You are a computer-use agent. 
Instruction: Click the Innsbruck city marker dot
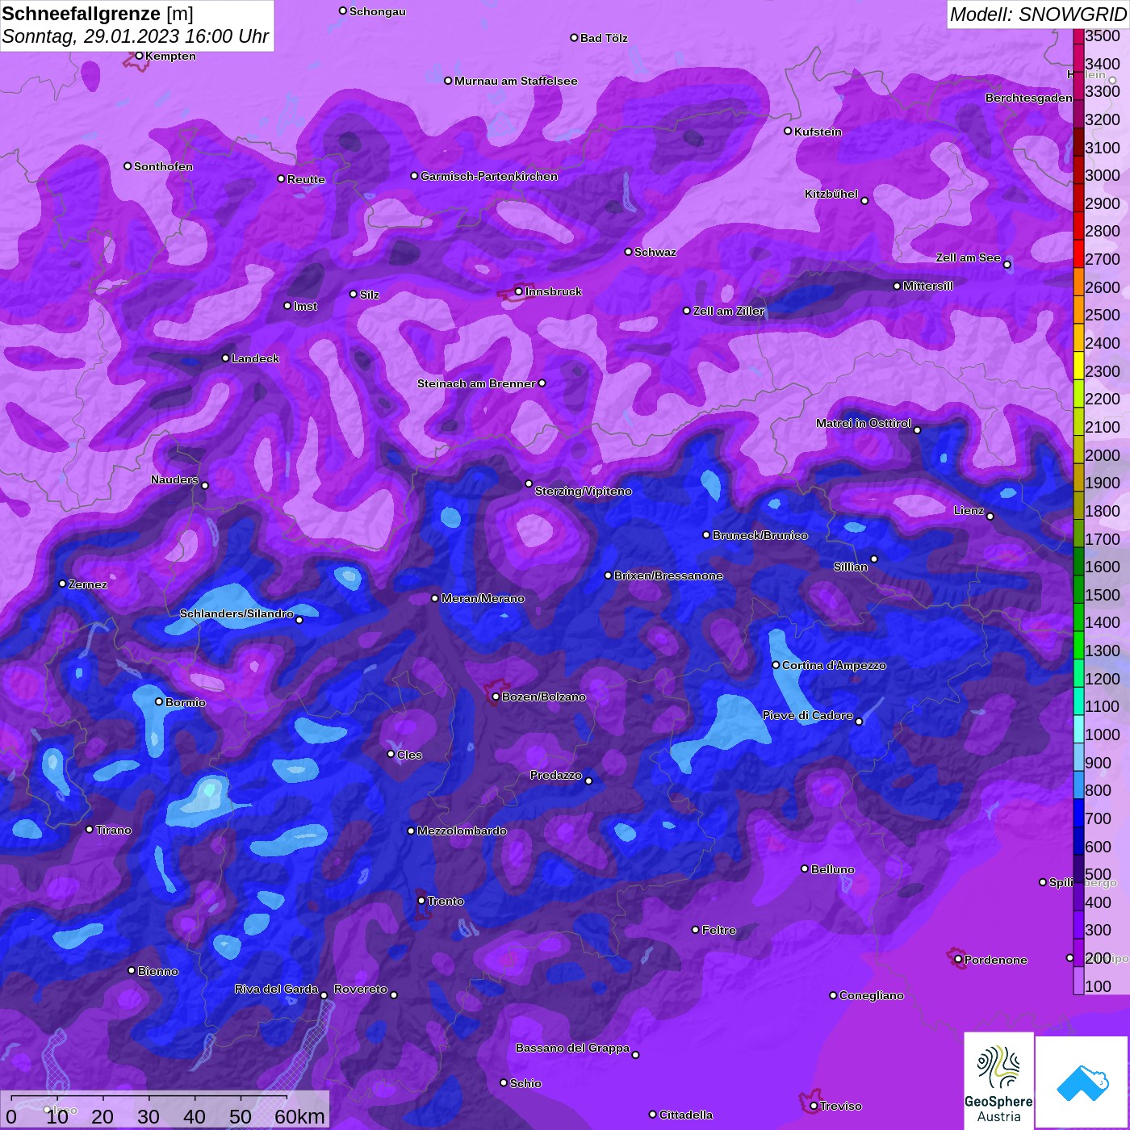click(x=519, y=291)
